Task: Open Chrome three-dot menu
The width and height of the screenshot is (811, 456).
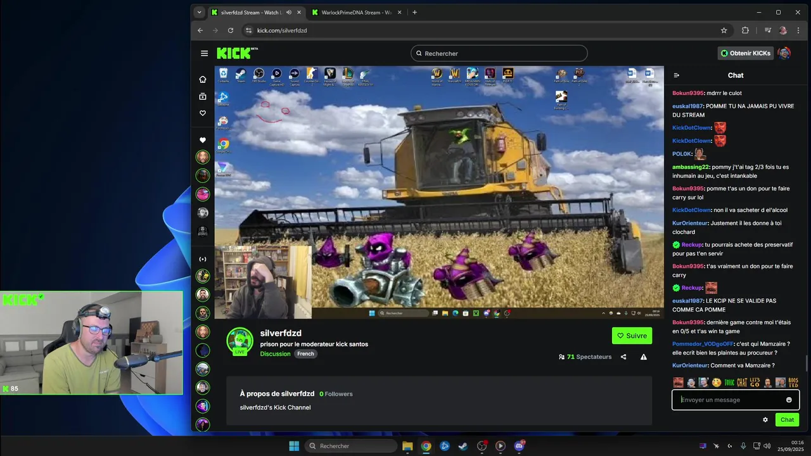Action: [798, 30]
